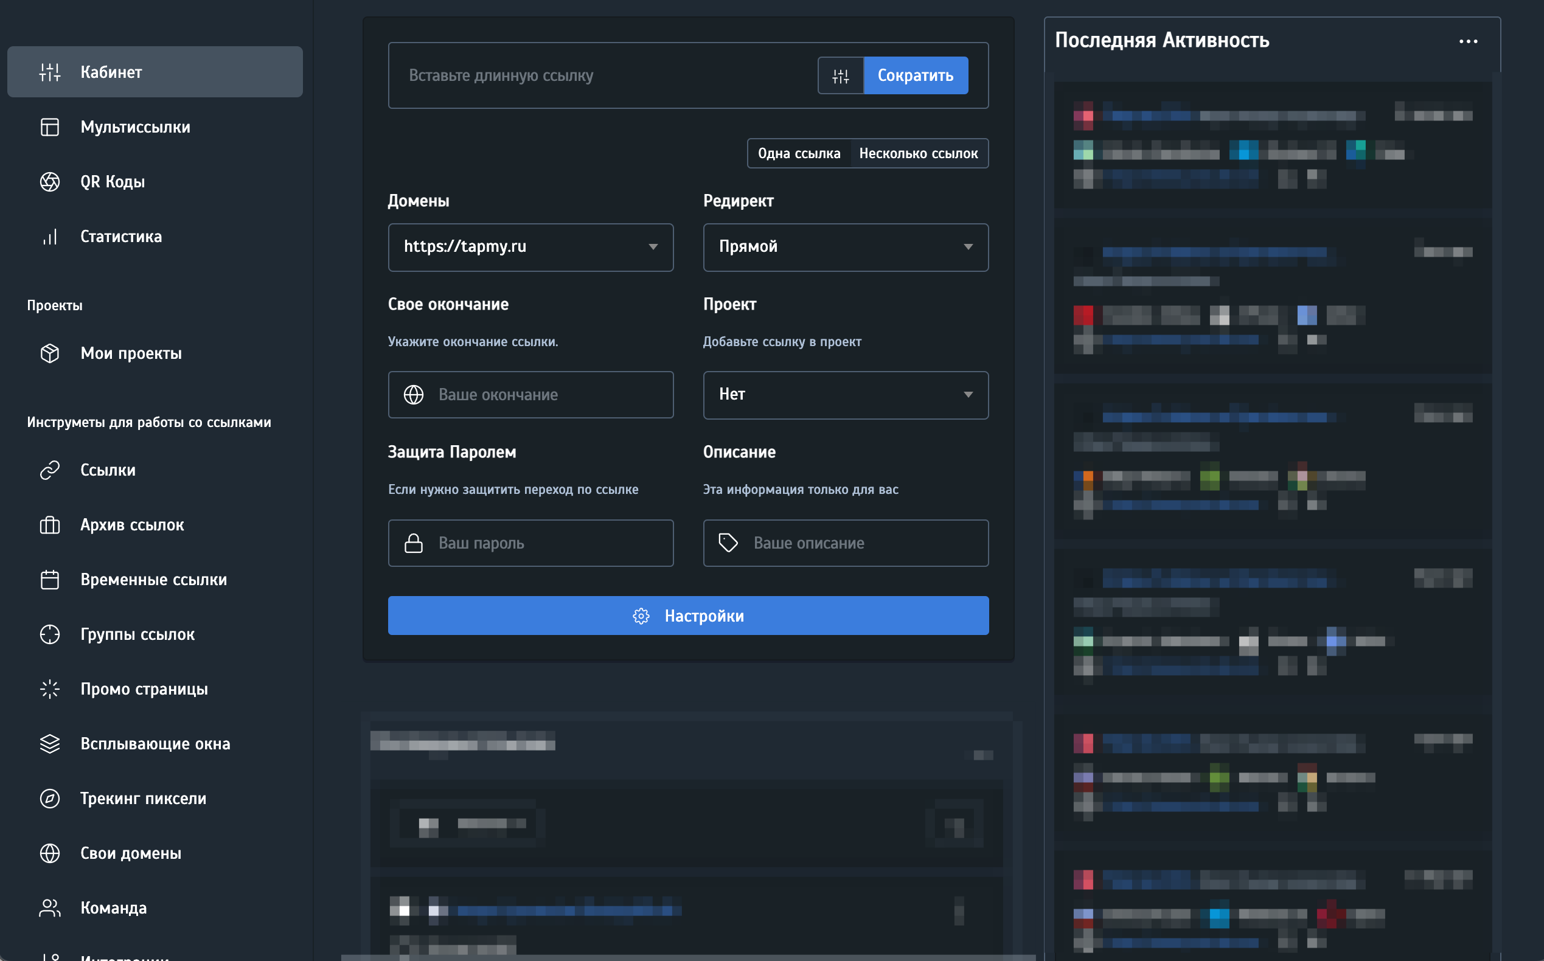The image size is (1544, 961).
Task: Click the Промо страницы sparkle icon
Action: (50, 689)
